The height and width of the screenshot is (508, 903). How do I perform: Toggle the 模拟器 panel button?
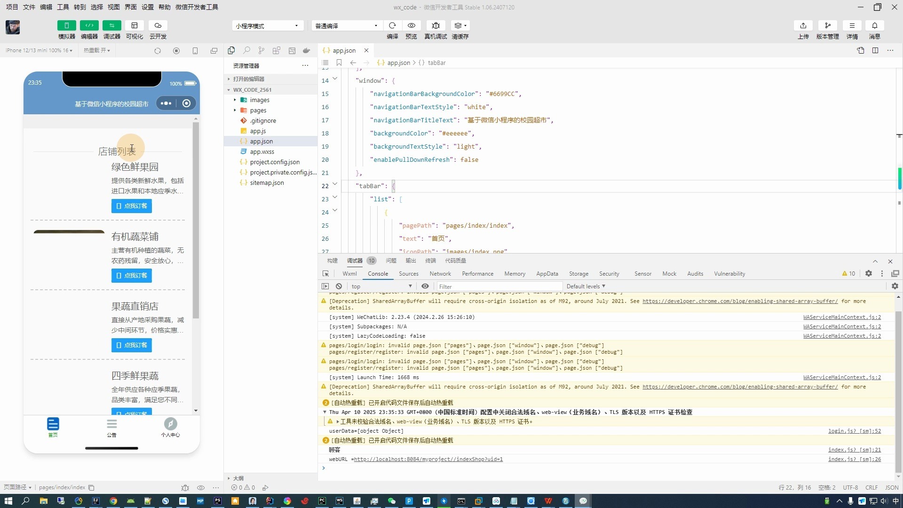66,30
